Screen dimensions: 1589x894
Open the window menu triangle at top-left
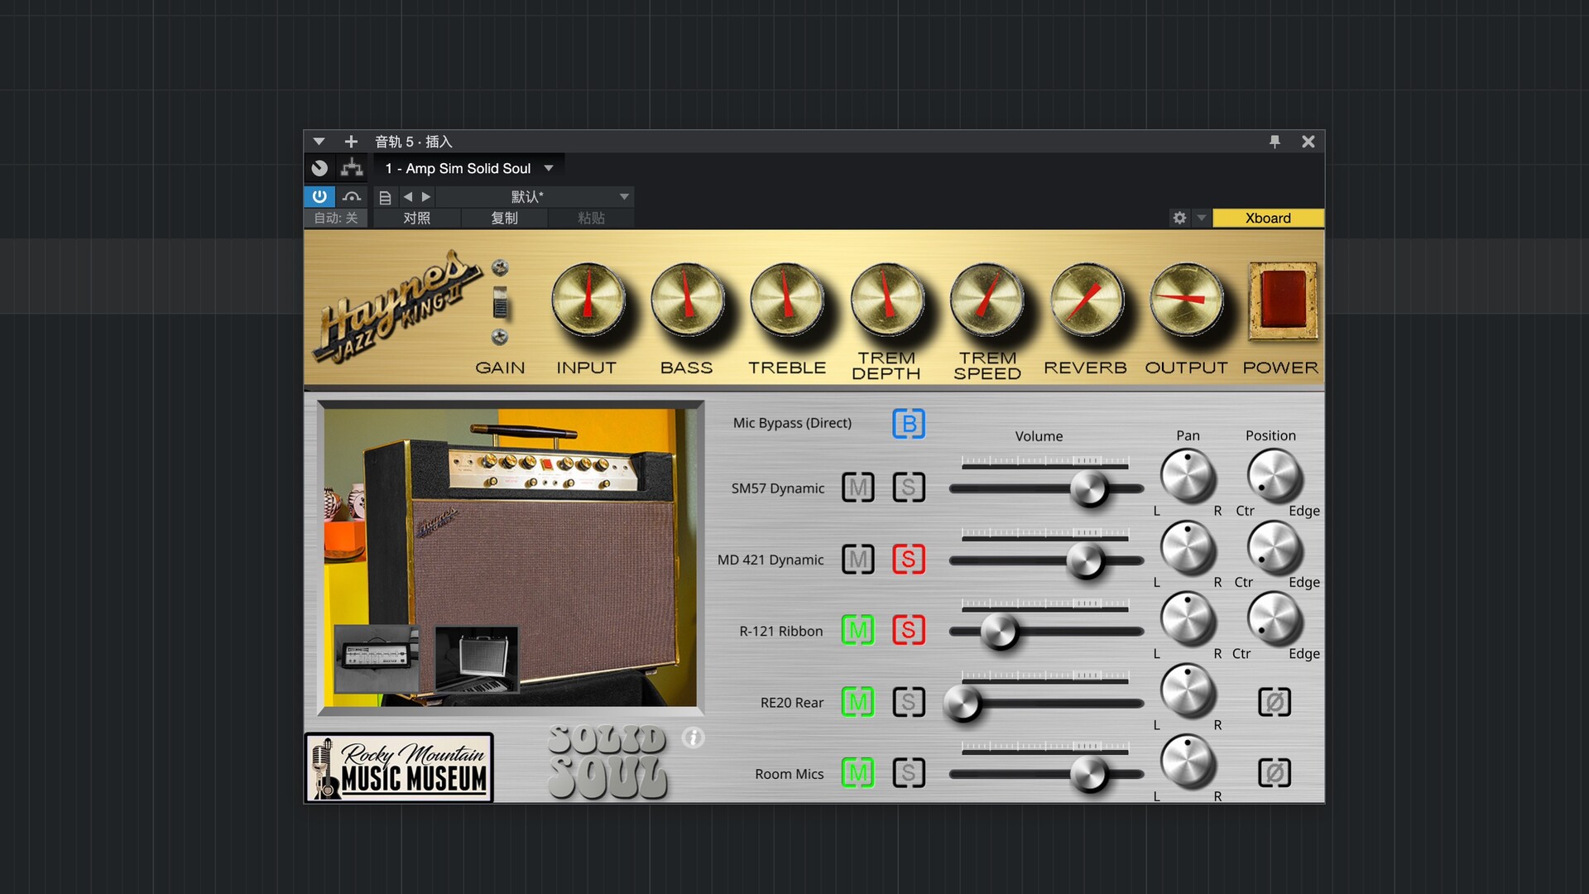coord(319,142)
